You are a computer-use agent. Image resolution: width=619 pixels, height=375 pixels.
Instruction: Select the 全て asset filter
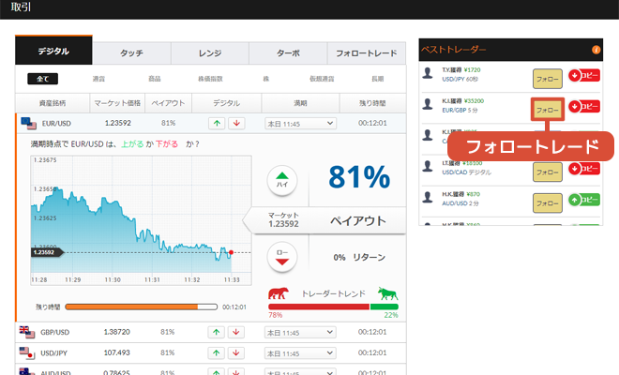click(42, 79)
